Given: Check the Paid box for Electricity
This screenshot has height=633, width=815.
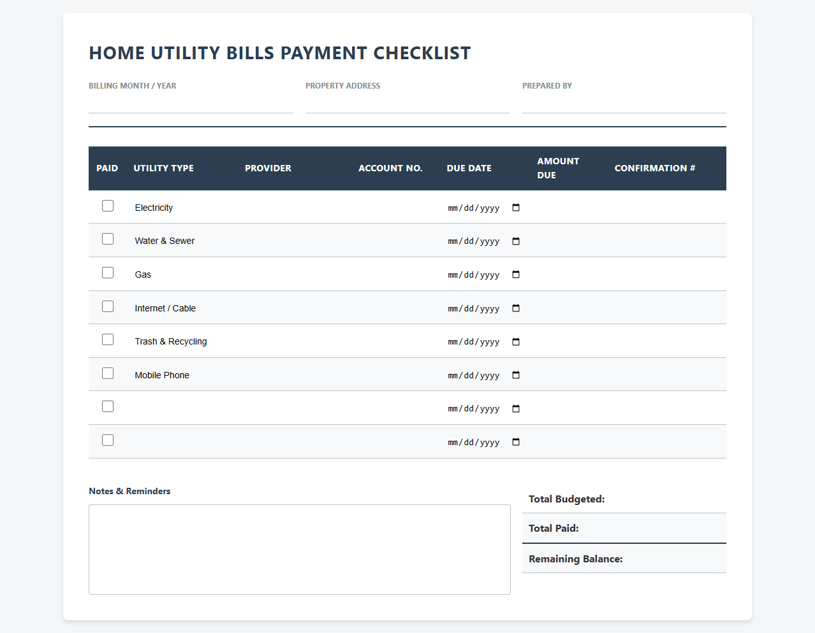Looking at the screenshot, I should point(108,206).
